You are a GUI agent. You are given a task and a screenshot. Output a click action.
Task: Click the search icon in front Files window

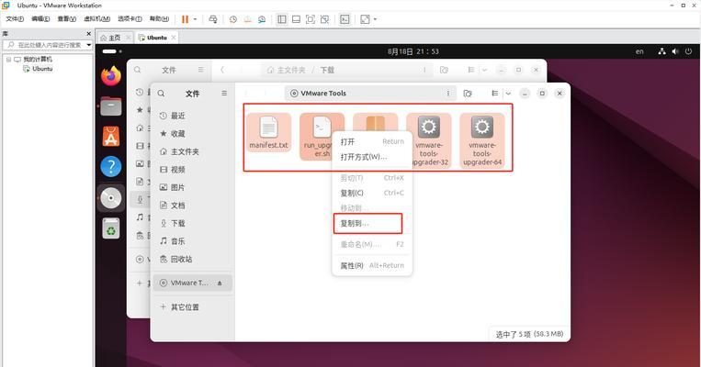click(x=161, y=94)
